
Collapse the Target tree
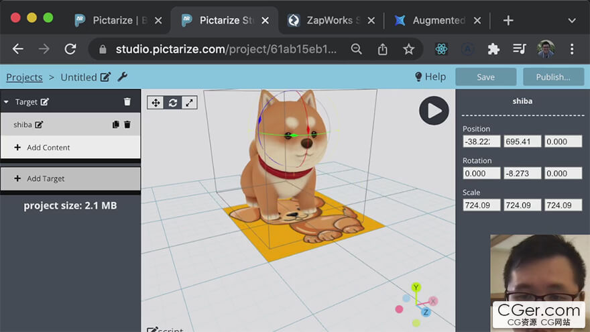(x=6, y=102)
